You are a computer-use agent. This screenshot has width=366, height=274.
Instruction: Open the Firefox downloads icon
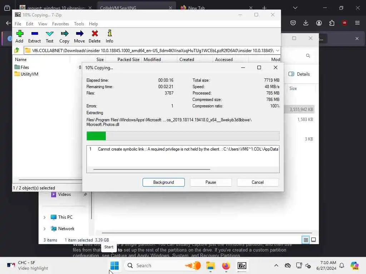pyautogui.click(x=306, y=23)
